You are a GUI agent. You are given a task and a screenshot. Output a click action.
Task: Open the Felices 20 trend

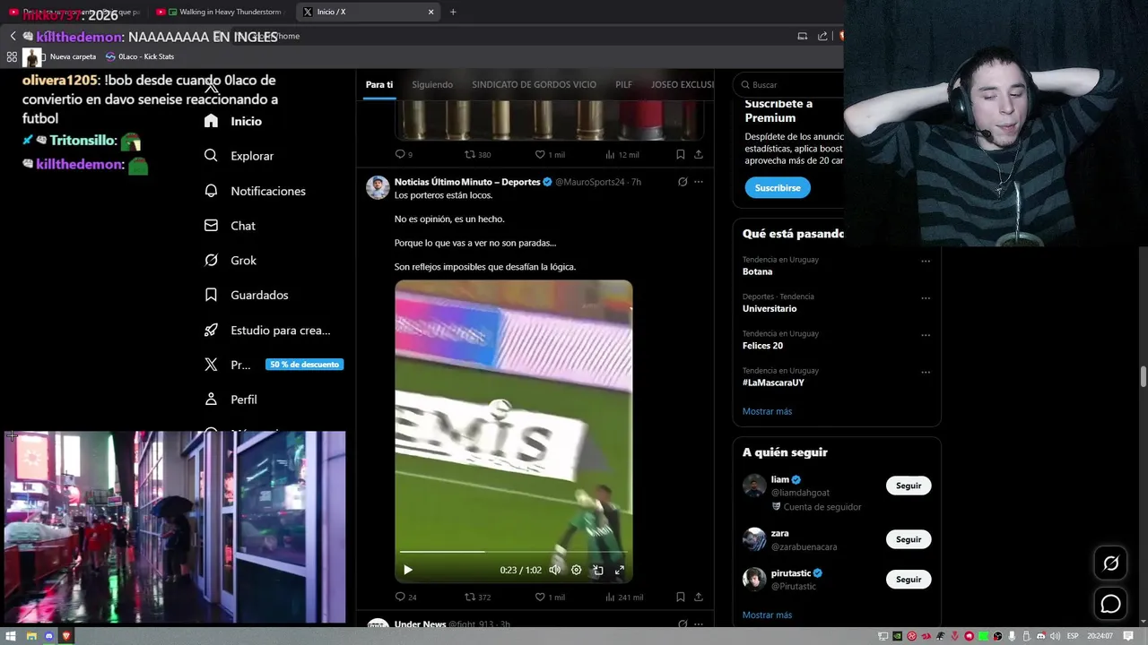[762, 346]
